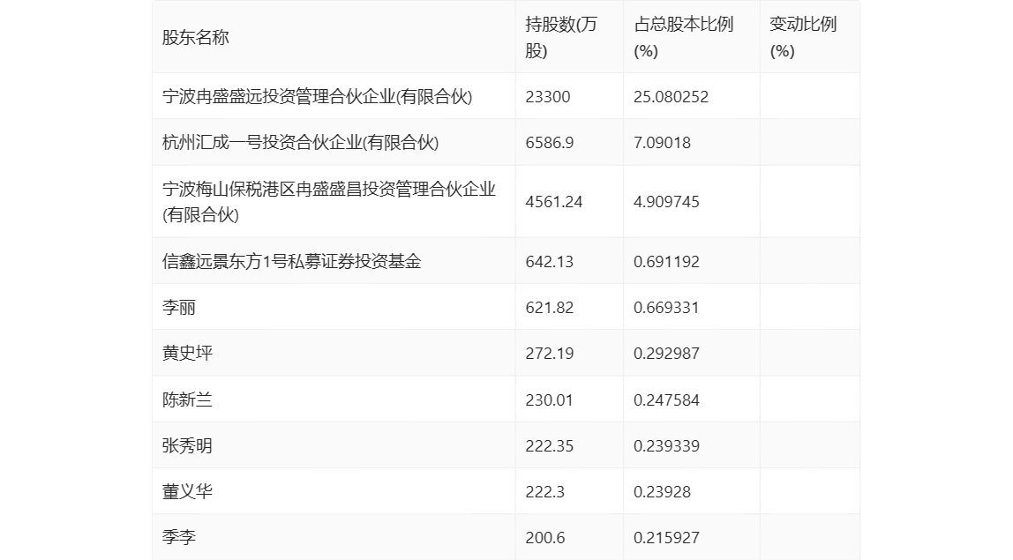Select shareholder 信鑫远景东方1号私募证券投资基金
Image resolution: width=1013 pixels, height=560 pixels.
click(x=291, y=262)
